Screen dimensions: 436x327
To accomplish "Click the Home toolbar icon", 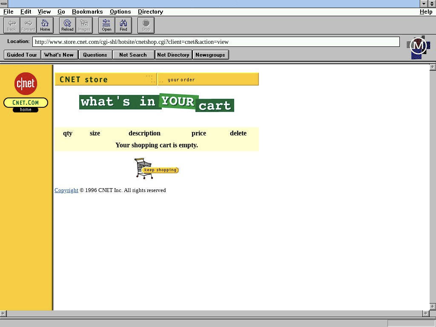I will click(45, 25).
